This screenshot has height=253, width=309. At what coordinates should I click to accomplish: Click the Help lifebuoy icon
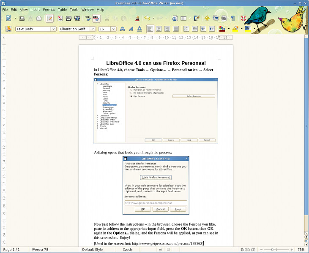pos(243,19)
